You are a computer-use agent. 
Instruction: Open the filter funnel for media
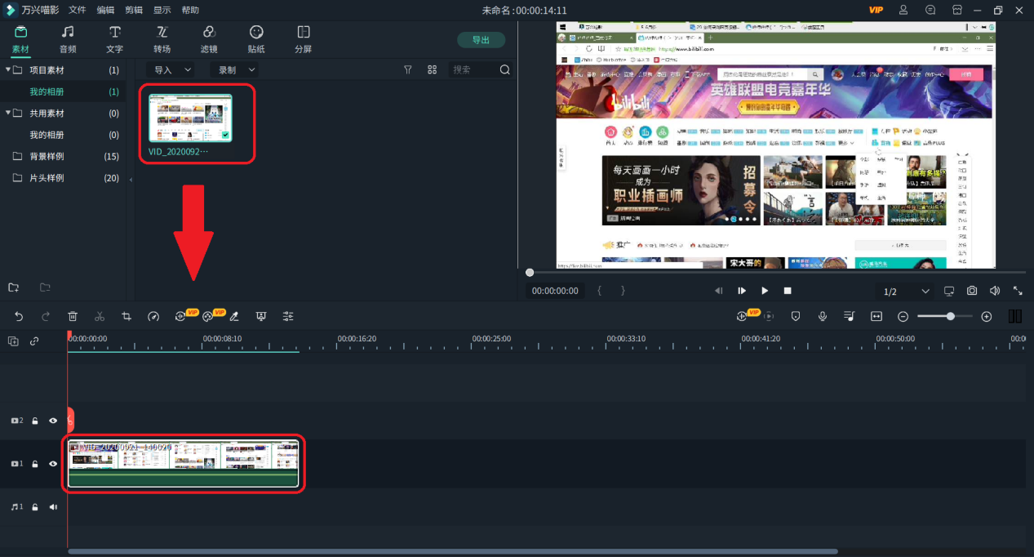pyautogui.click(x=408, y=70)
